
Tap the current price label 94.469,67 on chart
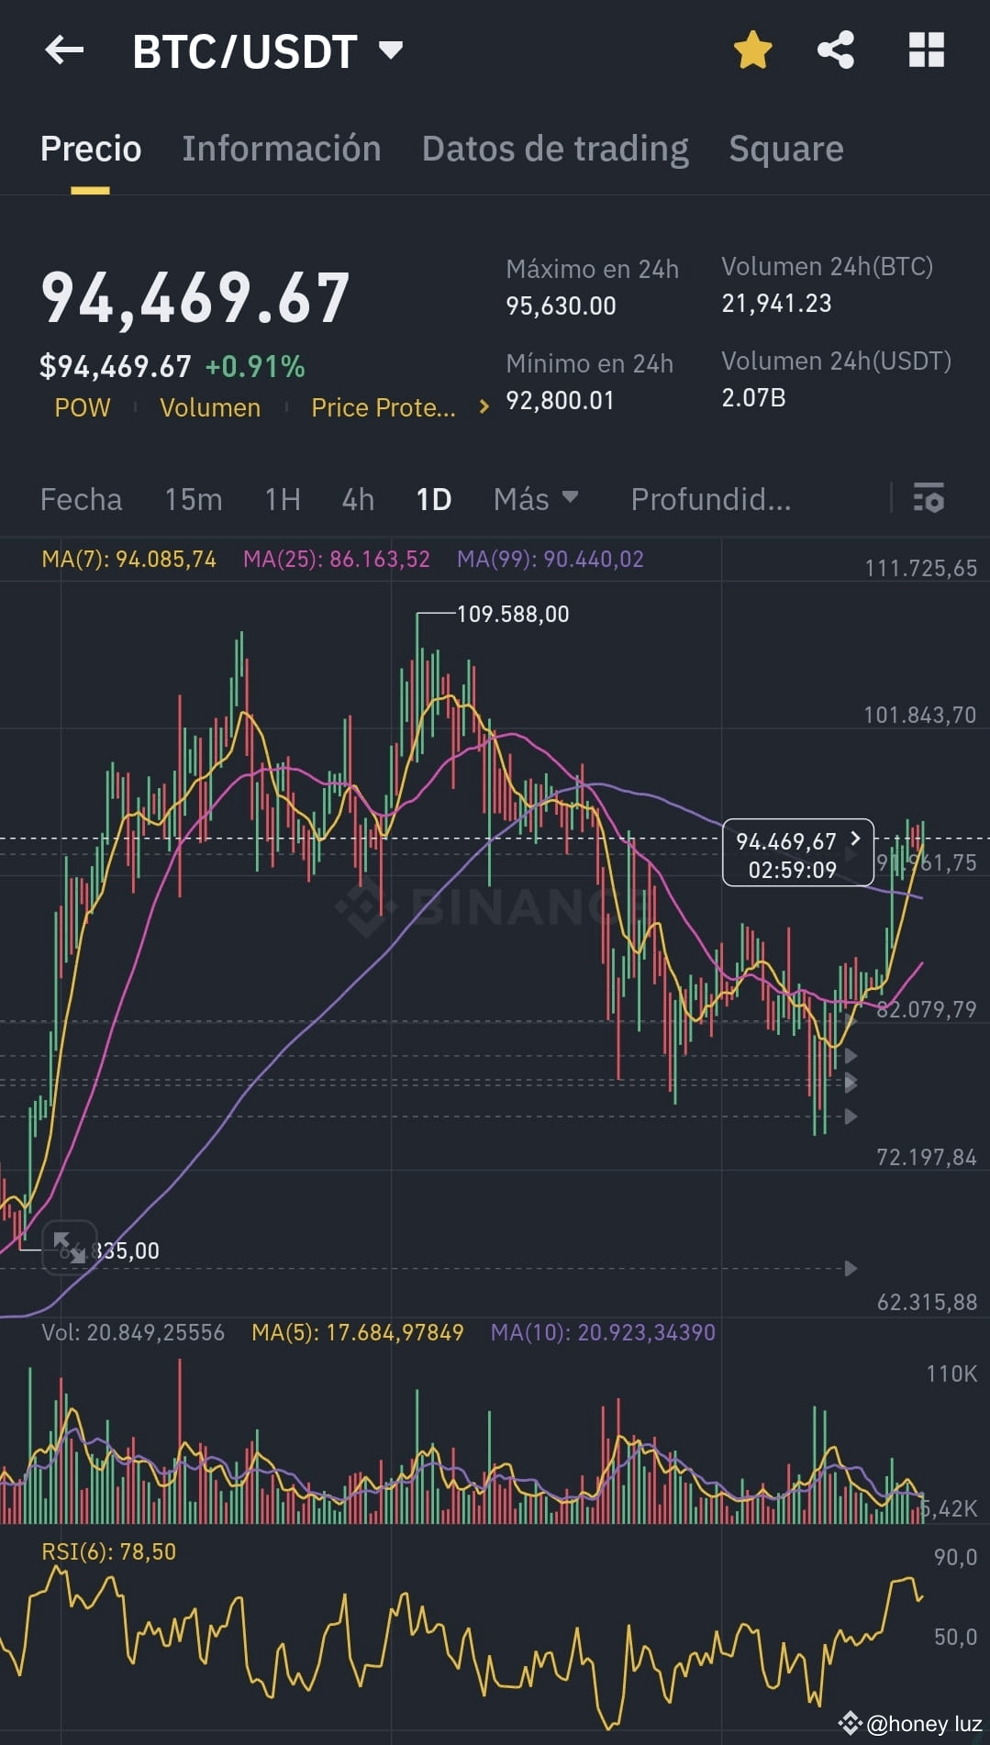click(798, 853)
